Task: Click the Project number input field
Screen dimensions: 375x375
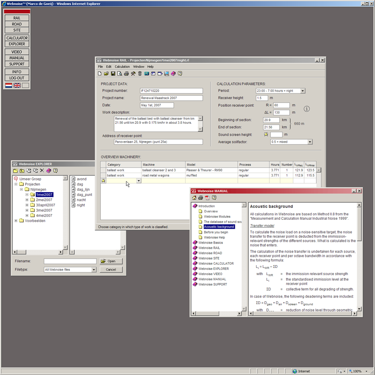Action: point(171,91)
